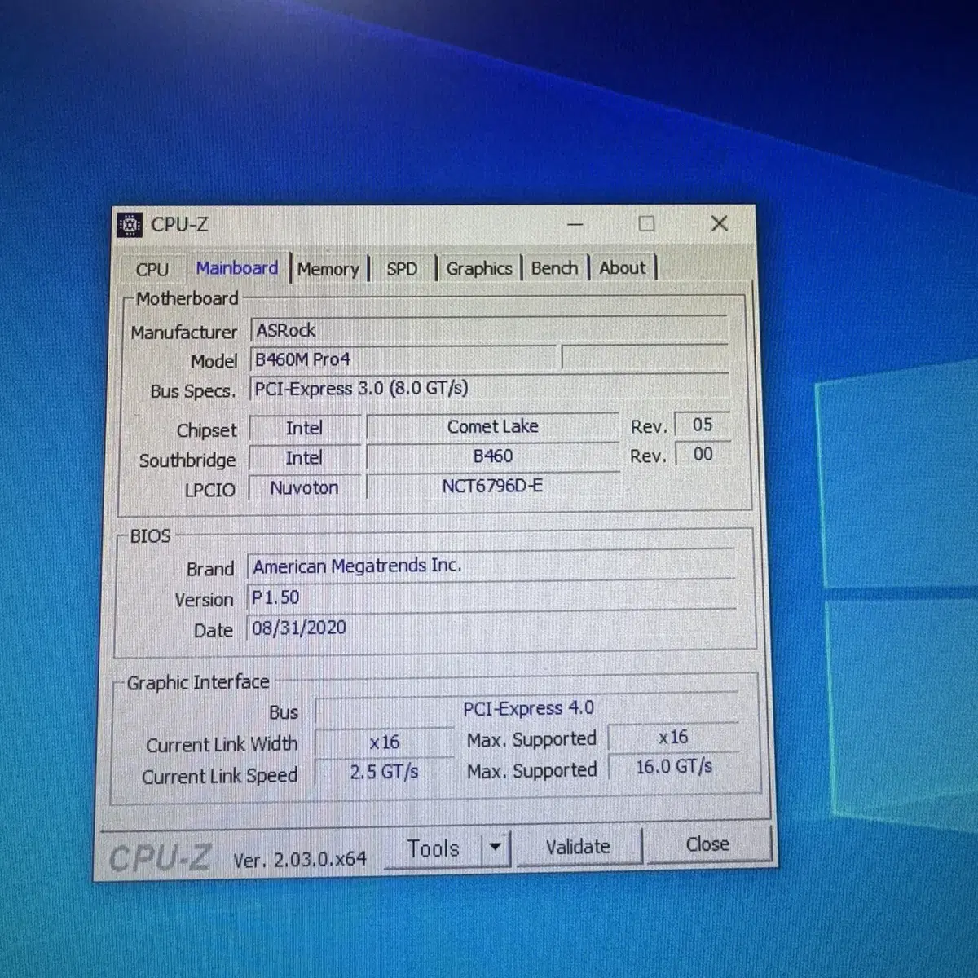This screenshot has height=978, width=978.
Task: Click the current link speed 2.5 GT/s
Action: [384, 771]
